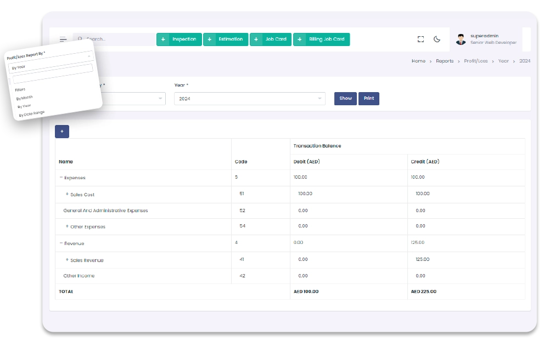549x347 pixels.
Task: Select By Month option in list
Action: (25, 98)
